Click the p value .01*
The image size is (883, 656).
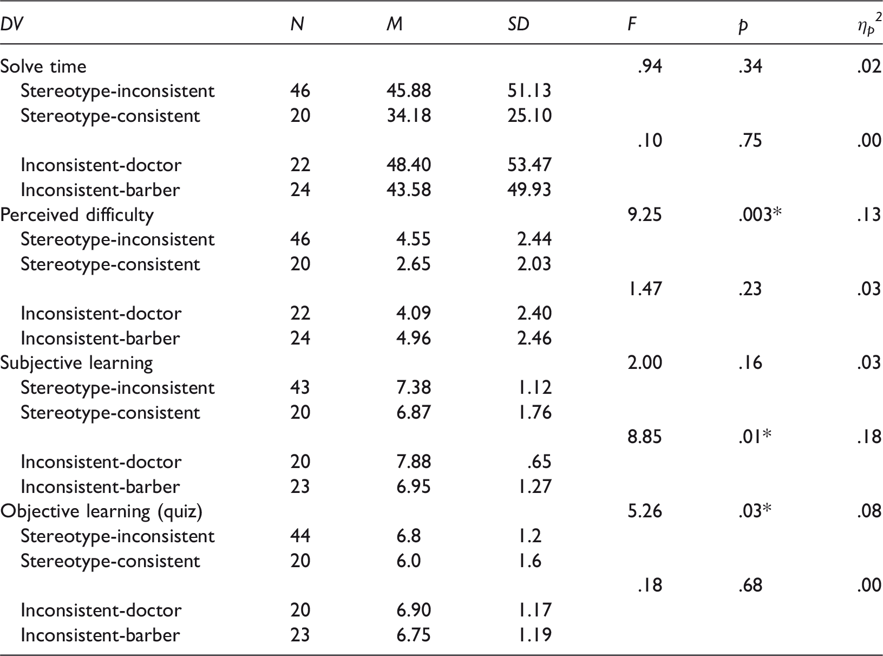tap(755, 437)
